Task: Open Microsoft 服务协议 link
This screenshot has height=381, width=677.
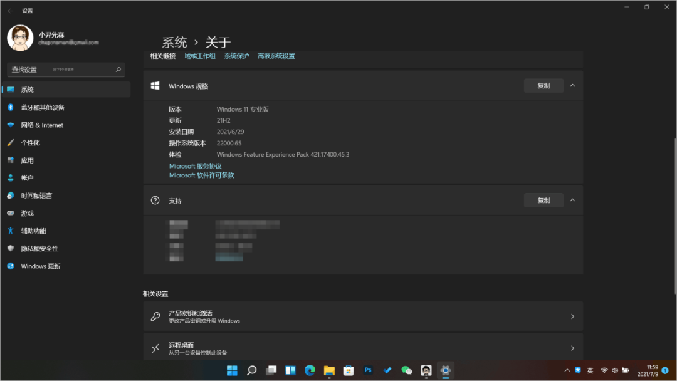Action: [196, 166]
